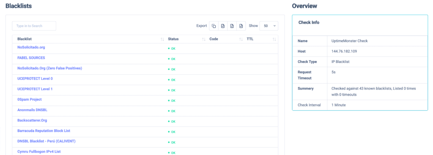
Task: Click the Check Info panel title
Action: (x=309, y=23)
